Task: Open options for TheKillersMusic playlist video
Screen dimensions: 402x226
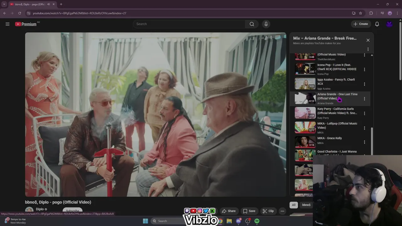Action: click(364, 55)
